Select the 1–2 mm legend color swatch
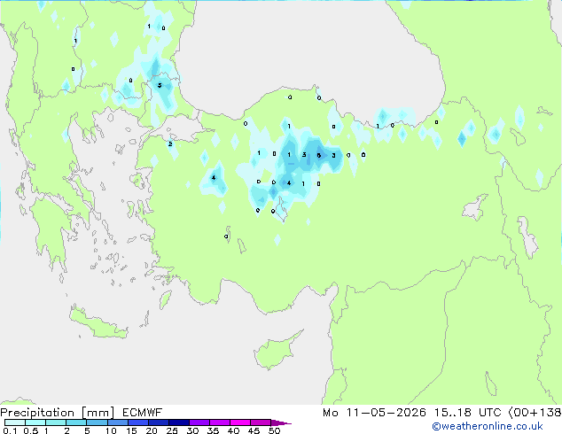Image resolution: width=562 pixels, height=434 pixels. (x=56, y=422)
